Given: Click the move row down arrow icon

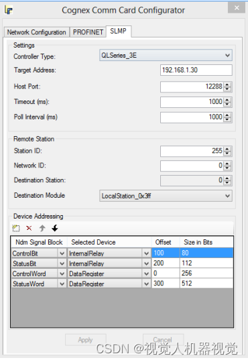Looking at the screenshot, I should pyautogui.click(x=55, y=228).
